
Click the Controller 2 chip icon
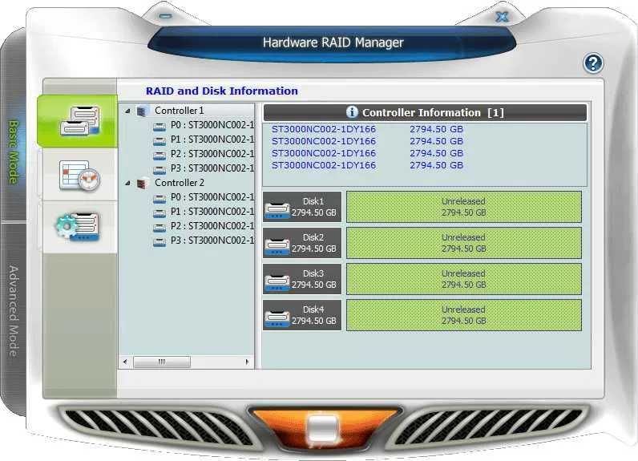[142, 183]
